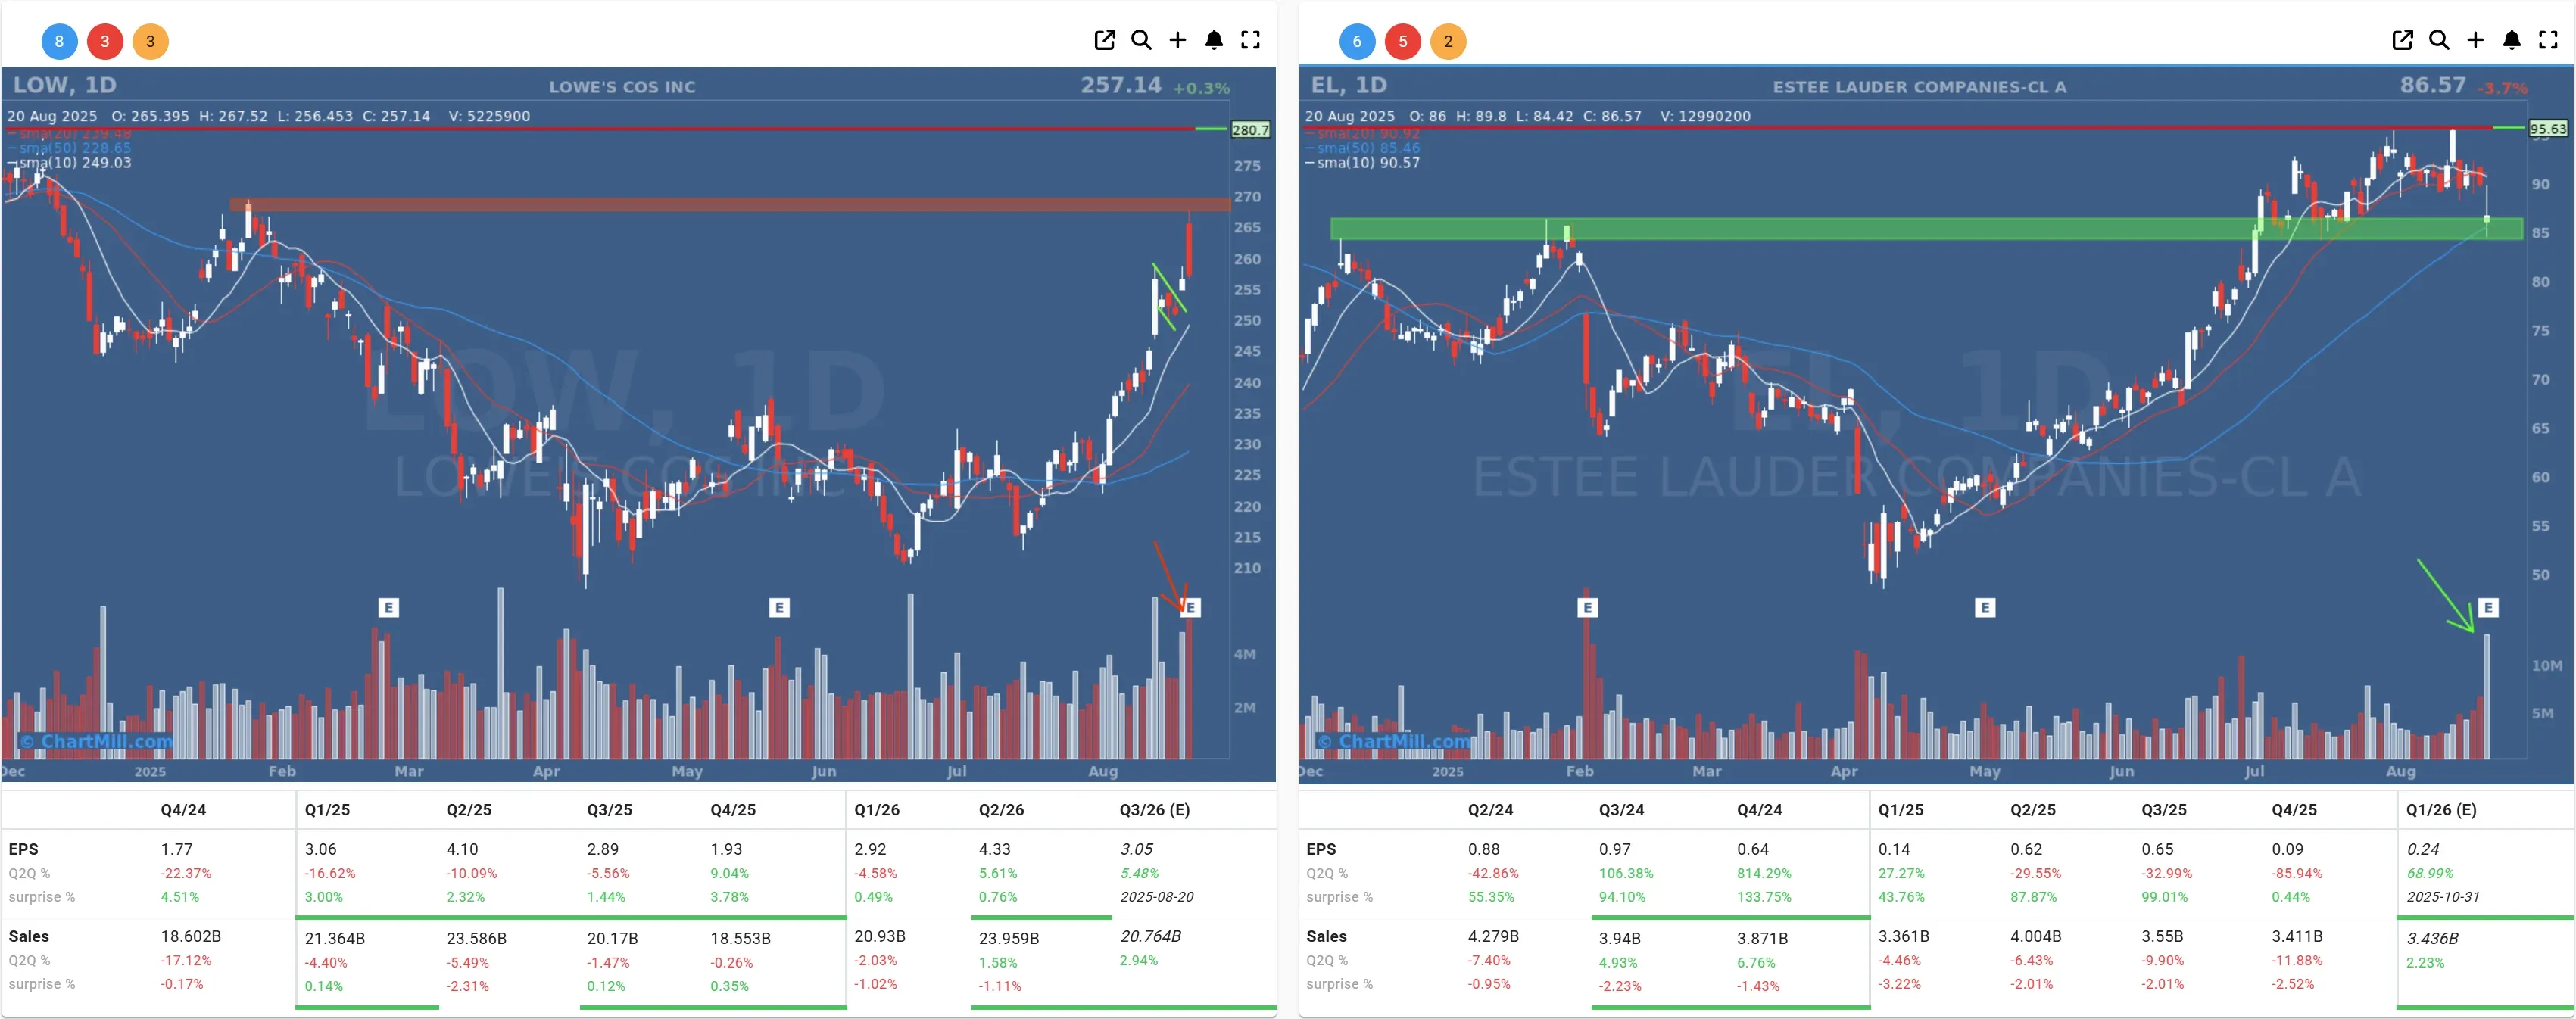Click the 86.57 last price on EL
This screenshot has height=1019, width=2576.
tap(2433, 85)
